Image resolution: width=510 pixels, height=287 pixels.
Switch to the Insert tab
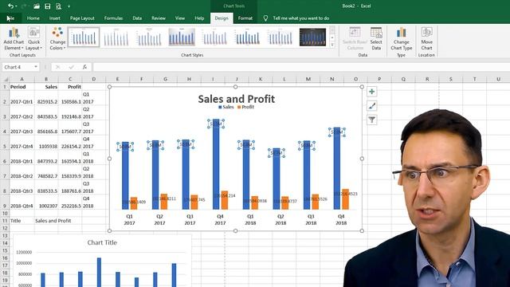[55, 18]
